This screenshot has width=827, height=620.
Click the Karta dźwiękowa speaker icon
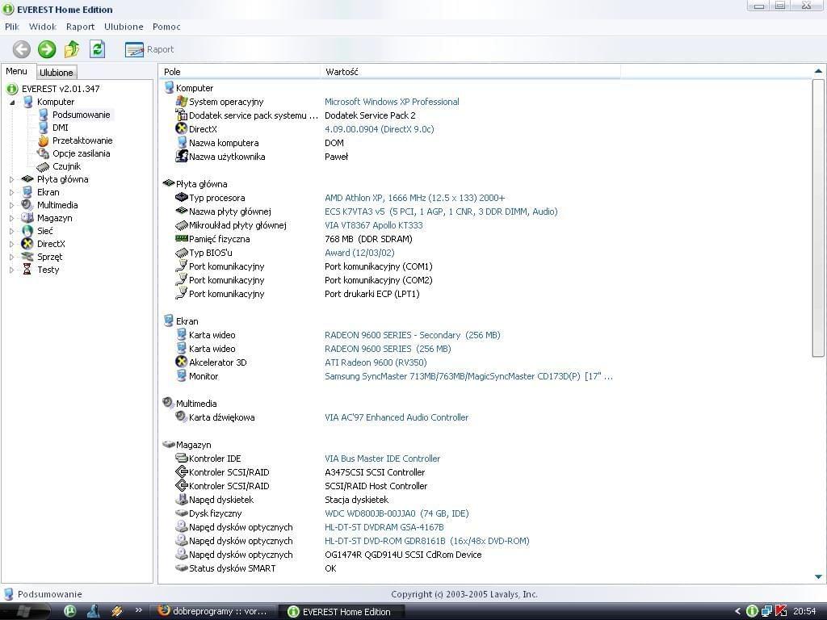(182, 417)
